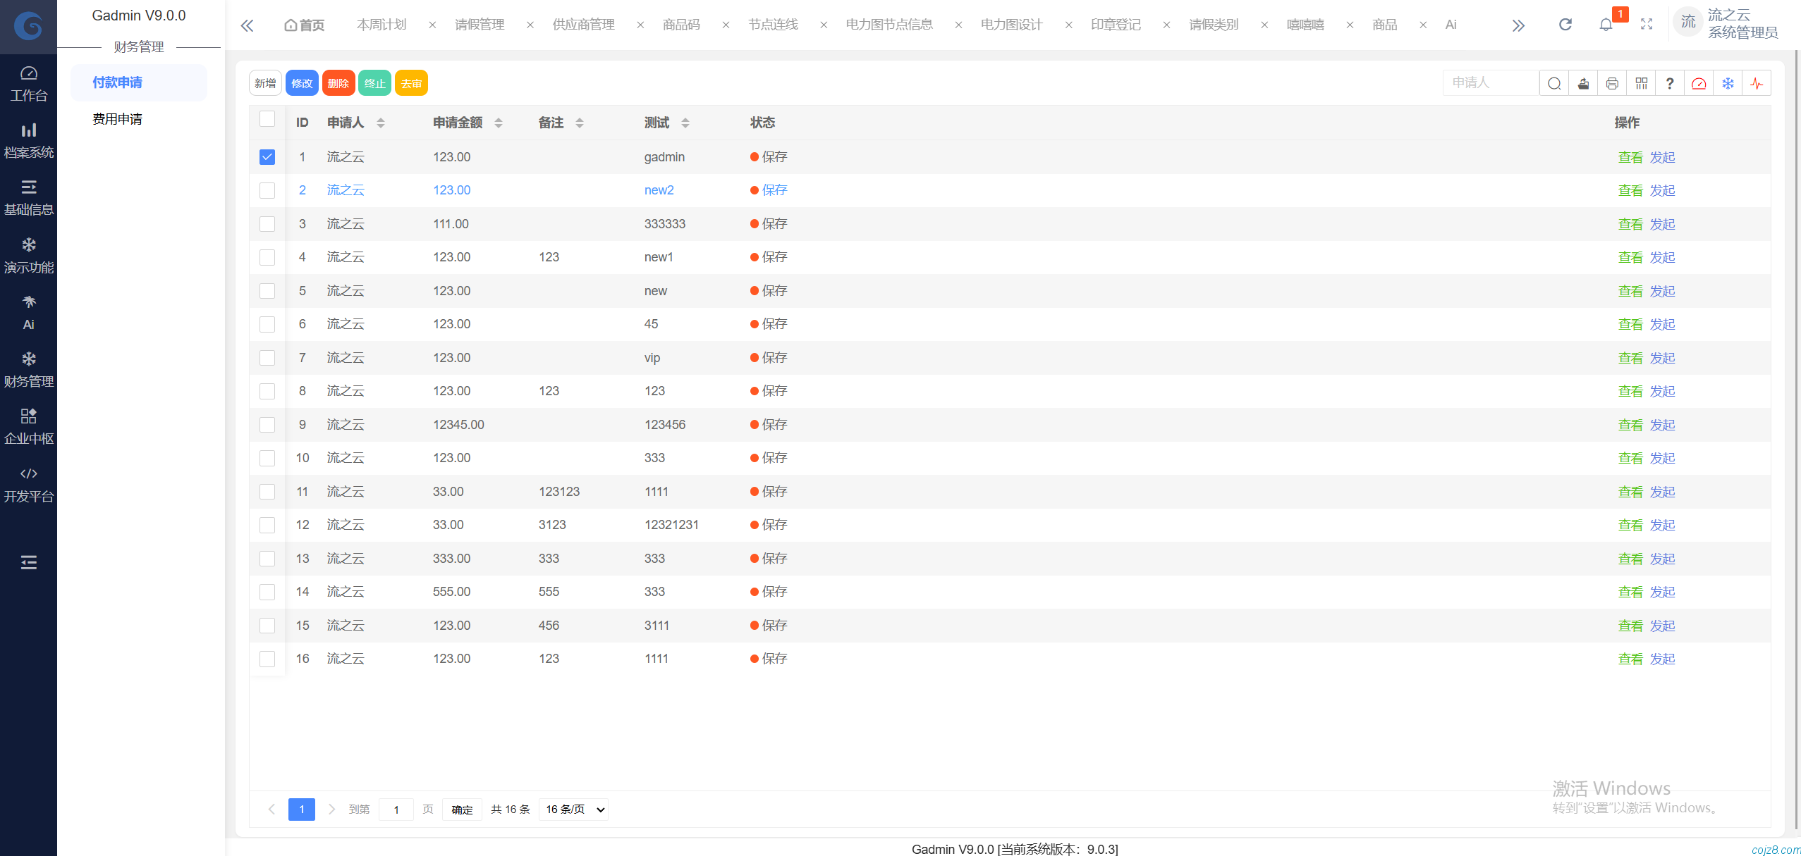Viewport: 1801px width, 856px height.
Task: Toggle the select-all header checkbox
Action: [267, 119]
